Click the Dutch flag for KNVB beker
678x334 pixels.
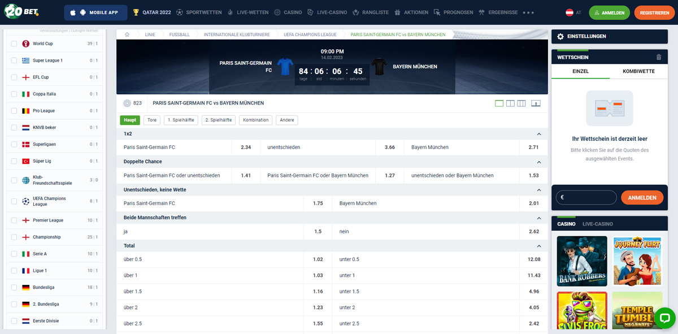25,128
